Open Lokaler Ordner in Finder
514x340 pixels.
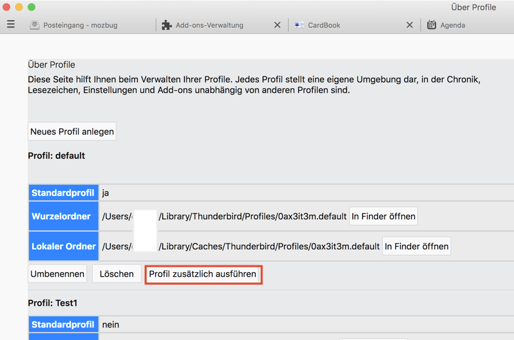pyautogui.click(x=417, y=246)
